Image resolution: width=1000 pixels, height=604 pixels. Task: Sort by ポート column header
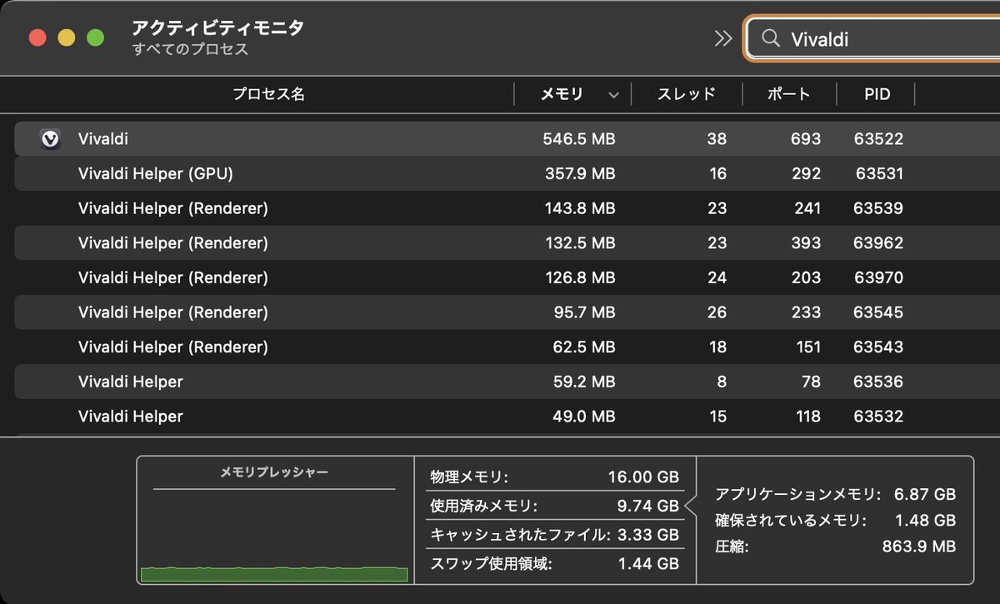tap(788, 94)
